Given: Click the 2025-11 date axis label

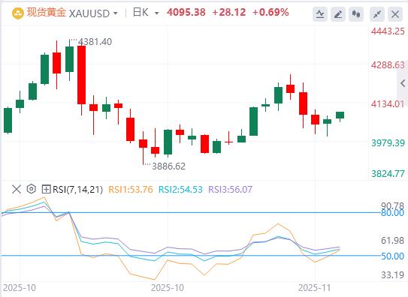Looking at the screenshot, I should coord(314,288).
